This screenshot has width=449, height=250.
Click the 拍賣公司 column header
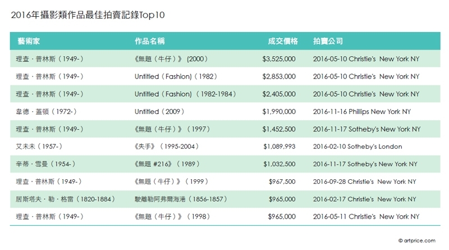tap(328, 41)
